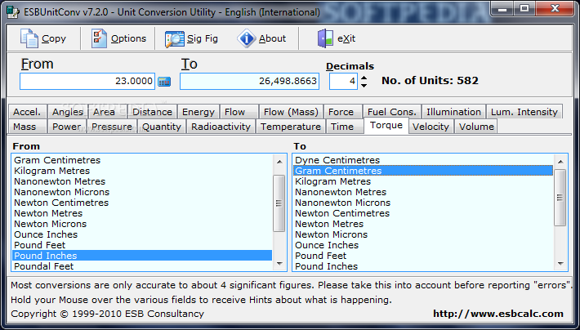Pick Newton Microns in To list

(x=423, y=234)
